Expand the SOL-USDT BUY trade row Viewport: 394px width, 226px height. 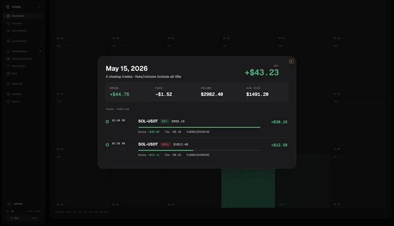197,126
